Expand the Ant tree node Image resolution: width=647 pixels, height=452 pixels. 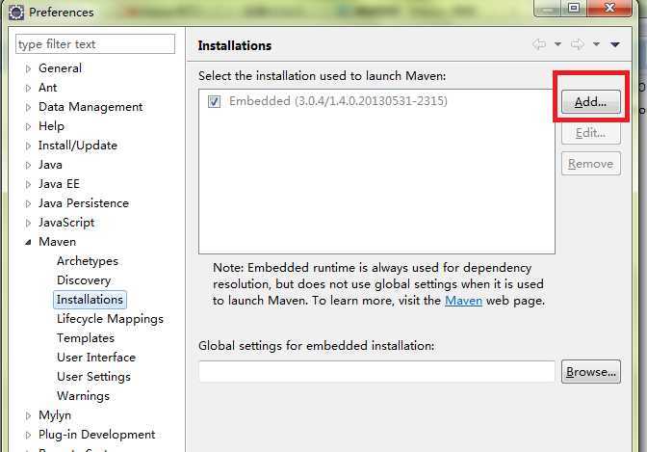click(x=28, y=88)
